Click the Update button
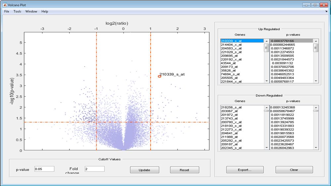The height and width of the screenshot is (186, 331). tap(144, 170)
